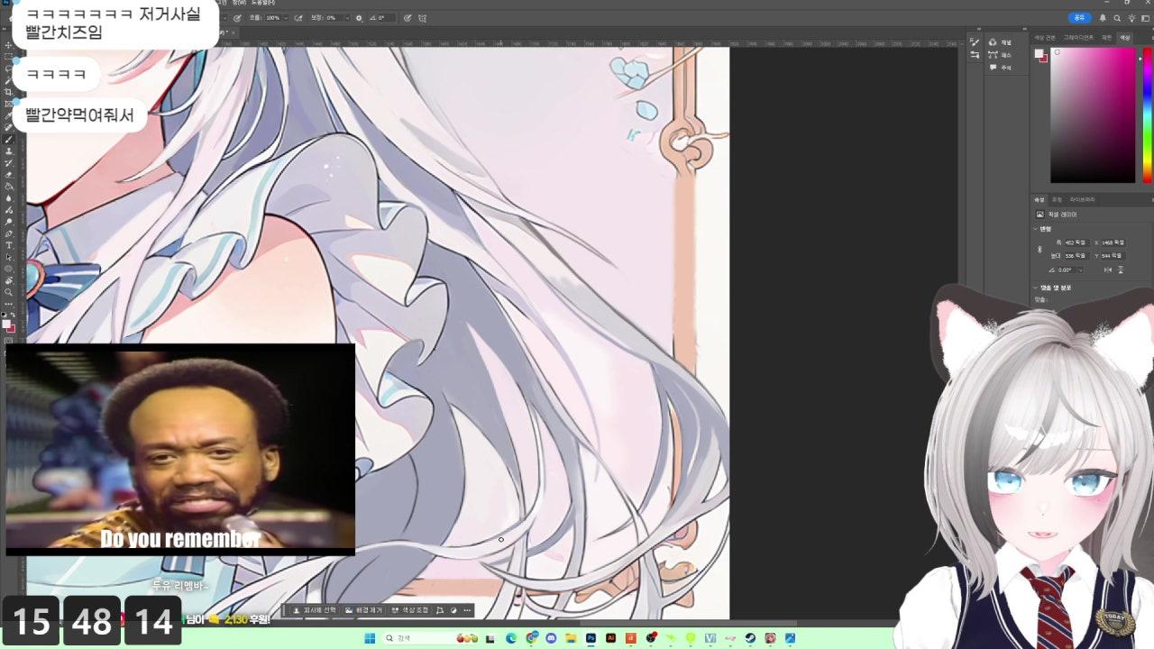The width and height of the screenshot is (1154, 649).
Task: Click the blue Share button
Action: tap(1078, 17)
